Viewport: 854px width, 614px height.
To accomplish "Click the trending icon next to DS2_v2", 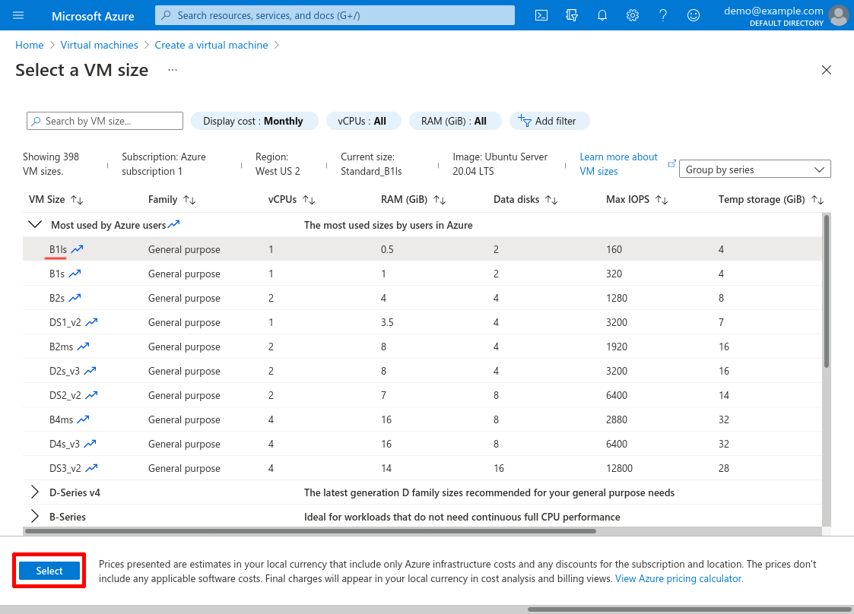I will tap(91, 395).
